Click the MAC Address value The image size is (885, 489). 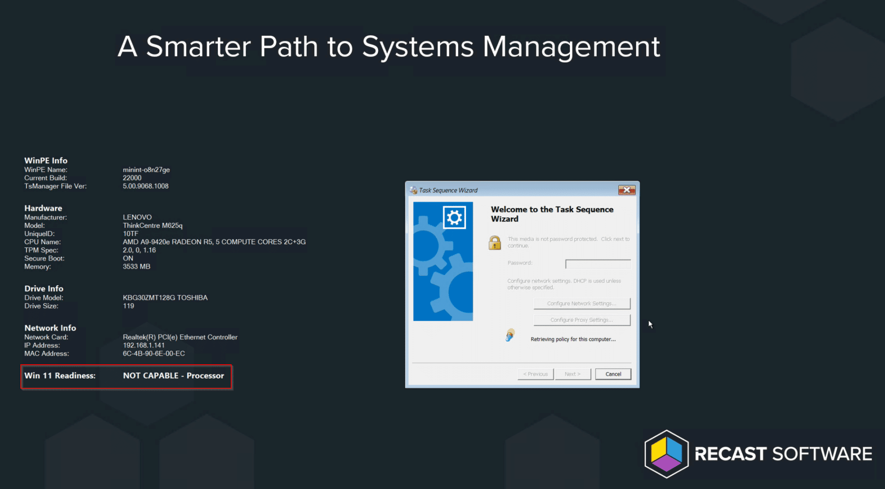point(154,353)
